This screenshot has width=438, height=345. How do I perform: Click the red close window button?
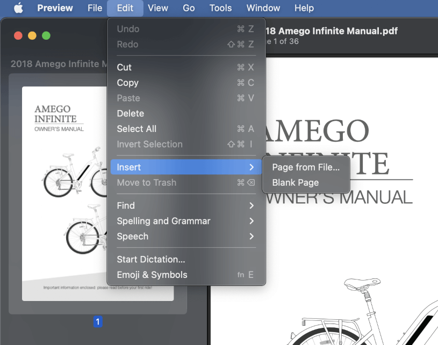tap(18, 36)
